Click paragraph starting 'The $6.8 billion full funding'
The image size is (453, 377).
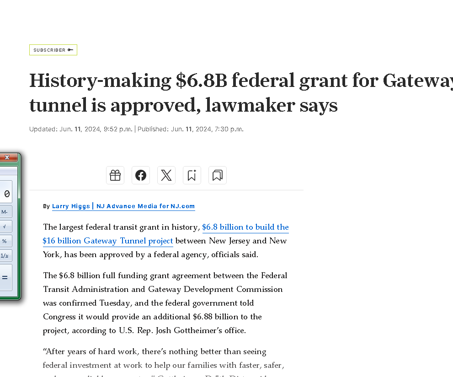(165, 303)
